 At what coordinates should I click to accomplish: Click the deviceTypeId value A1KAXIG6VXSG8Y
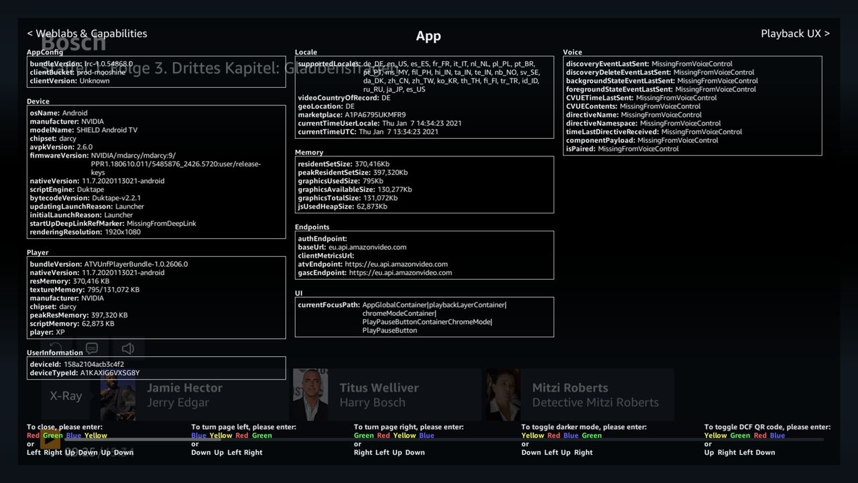110,373
